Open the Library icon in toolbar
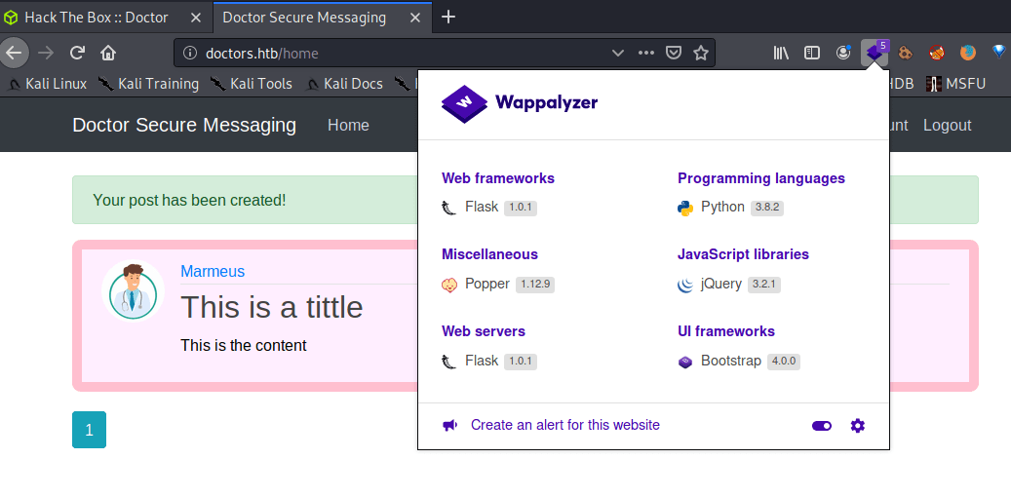The height and width of the screenshot is (497, 1011). [x=781, y=53]
